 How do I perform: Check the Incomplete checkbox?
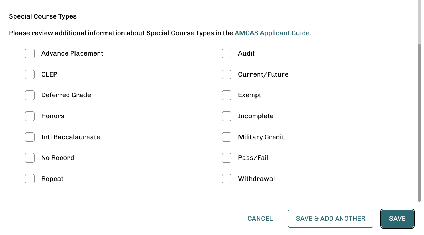click(x=227, y=116)
